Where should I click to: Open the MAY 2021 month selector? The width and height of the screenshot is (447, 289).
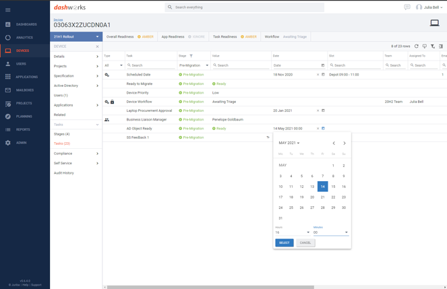289,143
